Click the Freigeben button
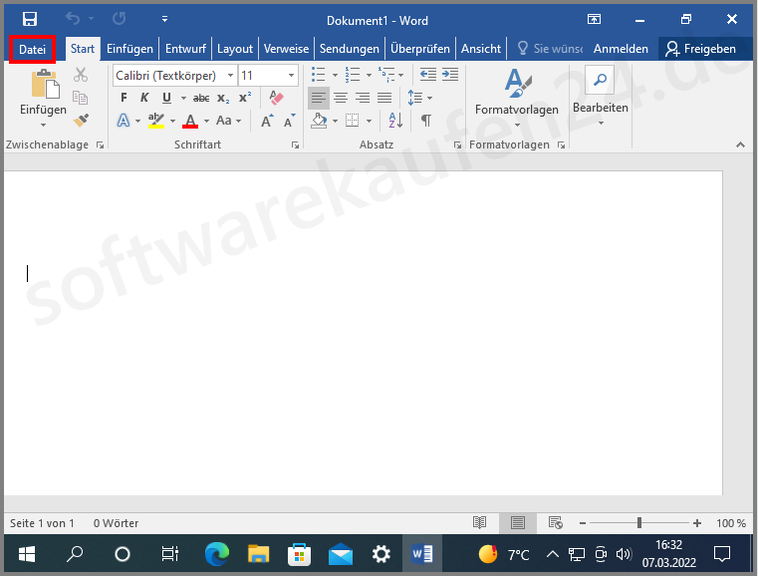Viewport: 758px width, 576px height. click(700, 49)
